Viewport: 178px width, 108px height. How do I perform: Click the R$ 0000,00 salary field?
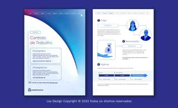pos(132,46)
